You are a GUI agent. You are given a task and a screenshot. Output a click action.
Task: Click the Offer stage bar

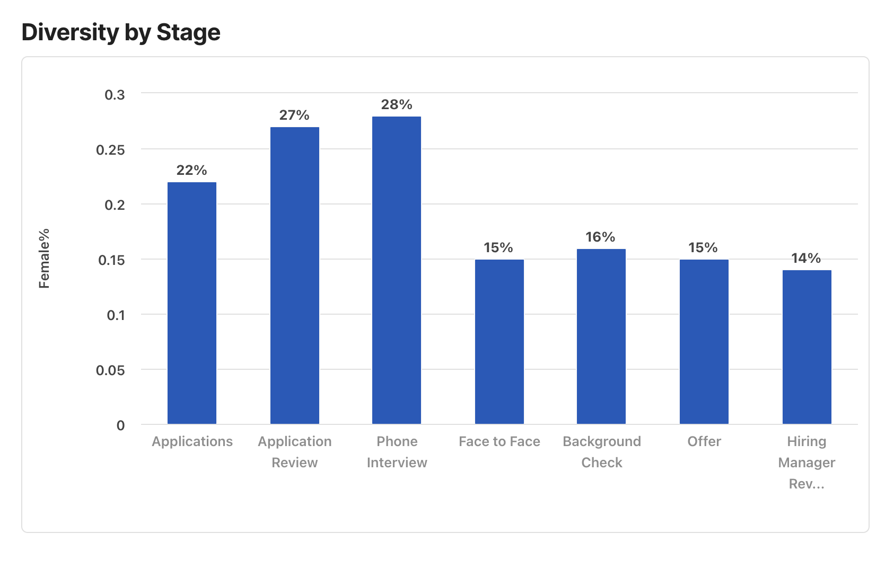(704, 342)
